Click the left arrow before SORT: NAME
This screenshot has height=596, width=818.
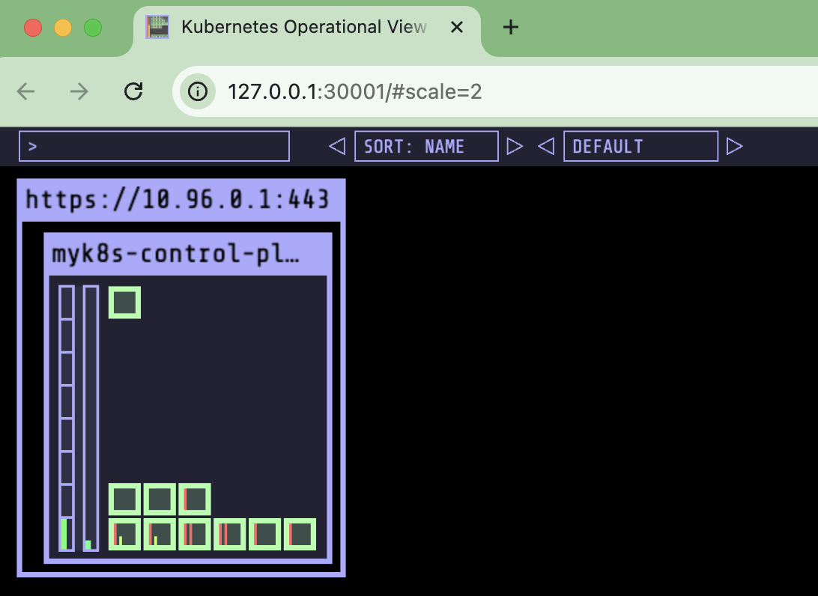coord(337,147)
